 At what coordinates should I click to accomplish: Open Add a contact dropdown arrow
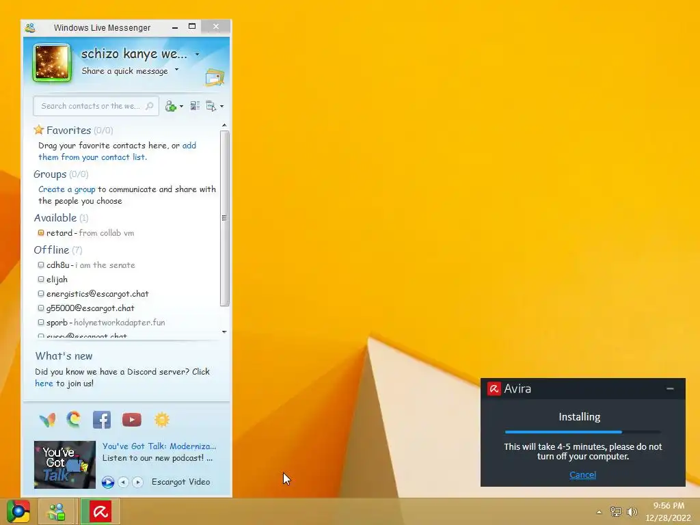click(x=181, y=106)
